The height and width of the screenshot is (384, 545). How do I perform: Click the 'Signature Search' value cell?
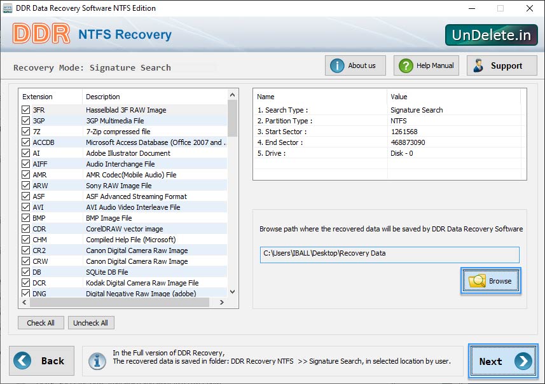(x=417, y=110)
